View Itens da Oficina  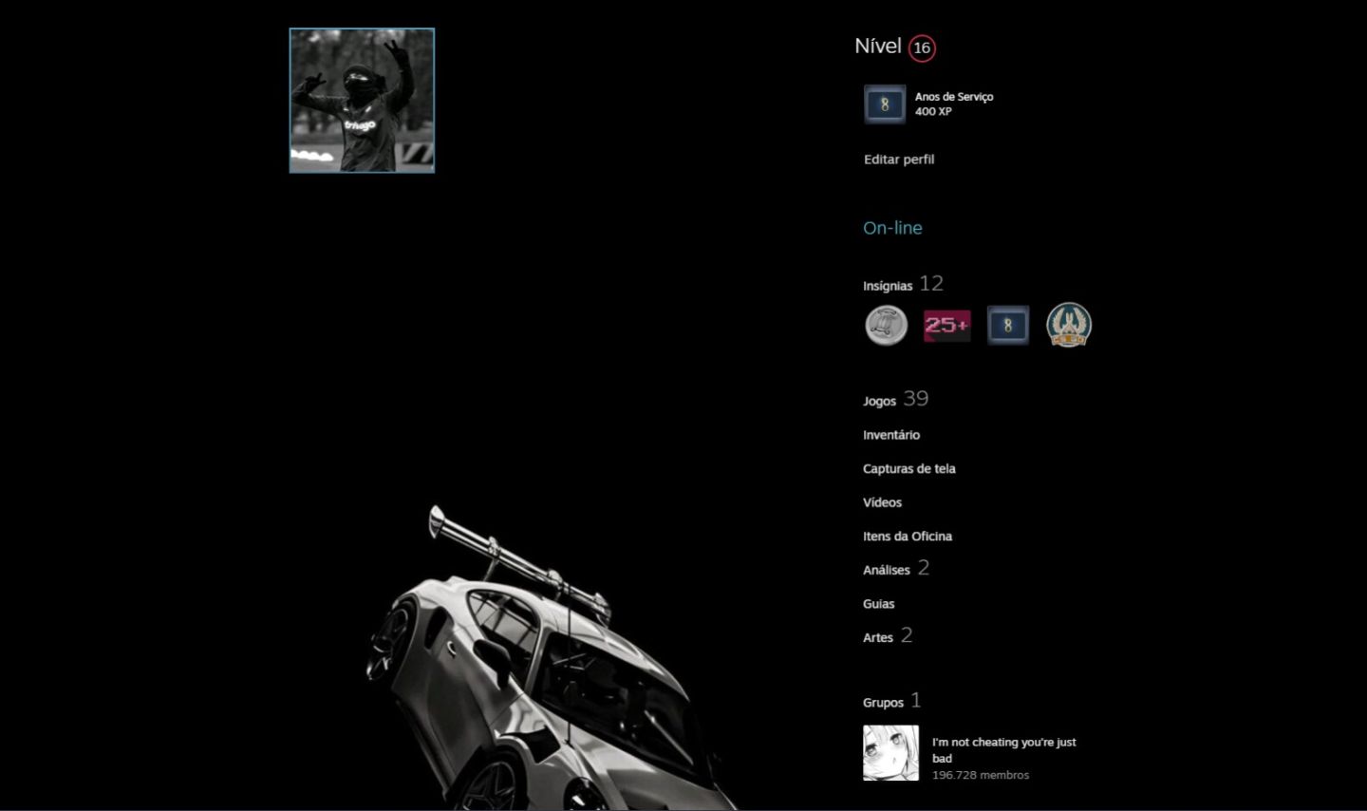tap(908, 536)
